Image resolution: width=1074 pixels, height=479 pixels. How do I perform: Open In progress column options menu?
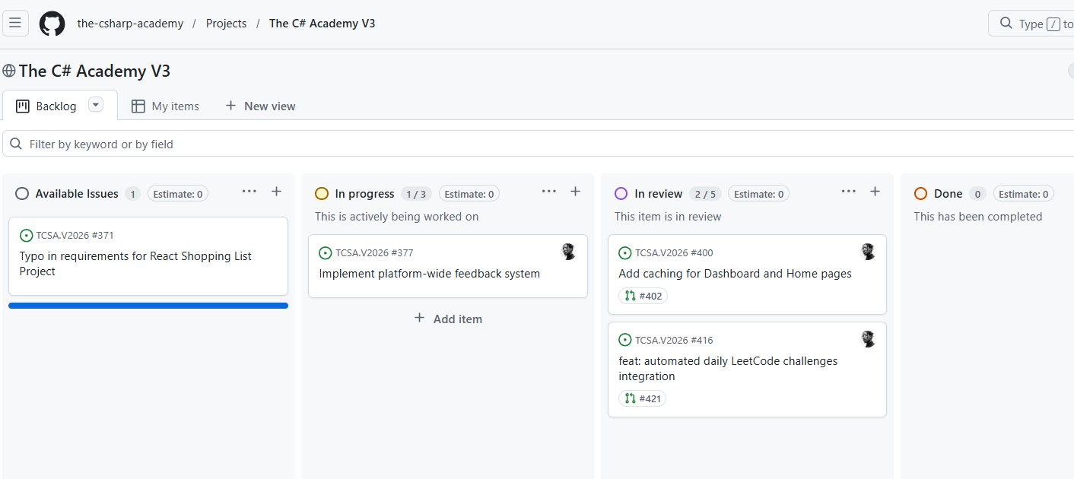[x=549, y=192]
